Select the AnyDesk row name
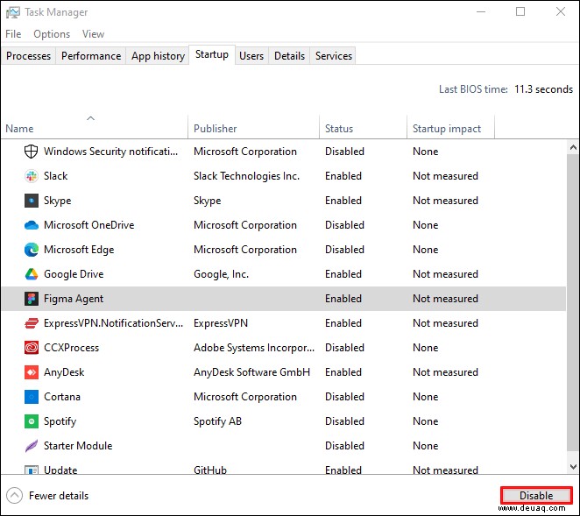This screenshot has width=580, height=516. tap(64, 372)
